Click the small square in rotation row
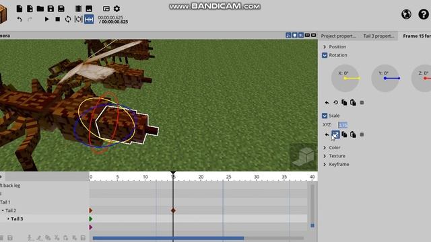This screenshot has height=242, width=431. tap(362, 103)
